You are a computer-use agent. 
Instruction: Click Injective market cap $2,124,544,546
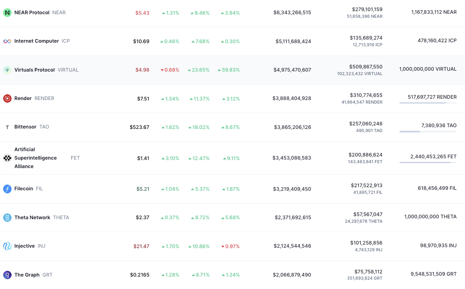[292, 246]
